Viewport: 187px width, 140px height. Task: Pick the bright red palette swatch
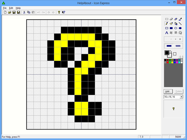click(x=167, y=62)
